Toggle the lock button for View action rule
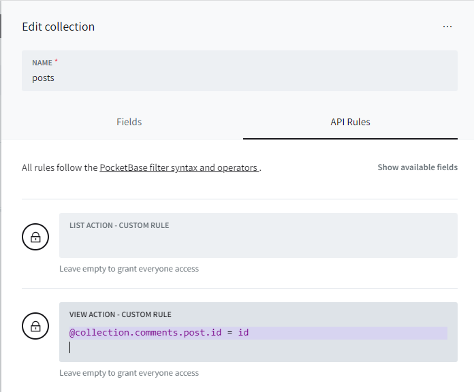This screenshot has width=474, height=392. pos(35,326)
